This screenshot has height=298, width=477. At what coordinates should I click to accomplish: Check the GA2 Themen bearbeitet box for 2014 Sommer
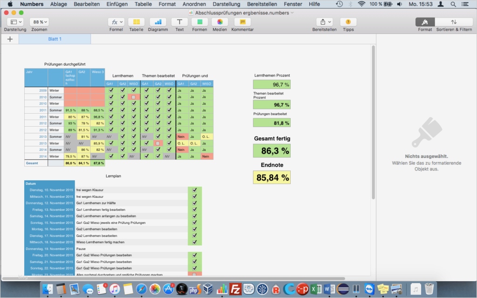pos(157,149)
